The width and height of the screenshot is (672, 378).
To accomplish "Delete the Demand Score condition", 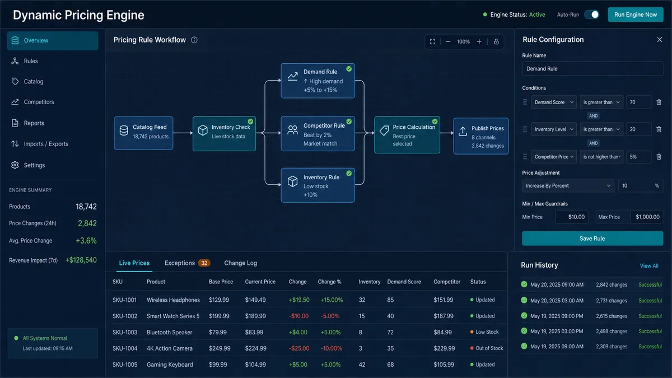I will pos(659,102).
